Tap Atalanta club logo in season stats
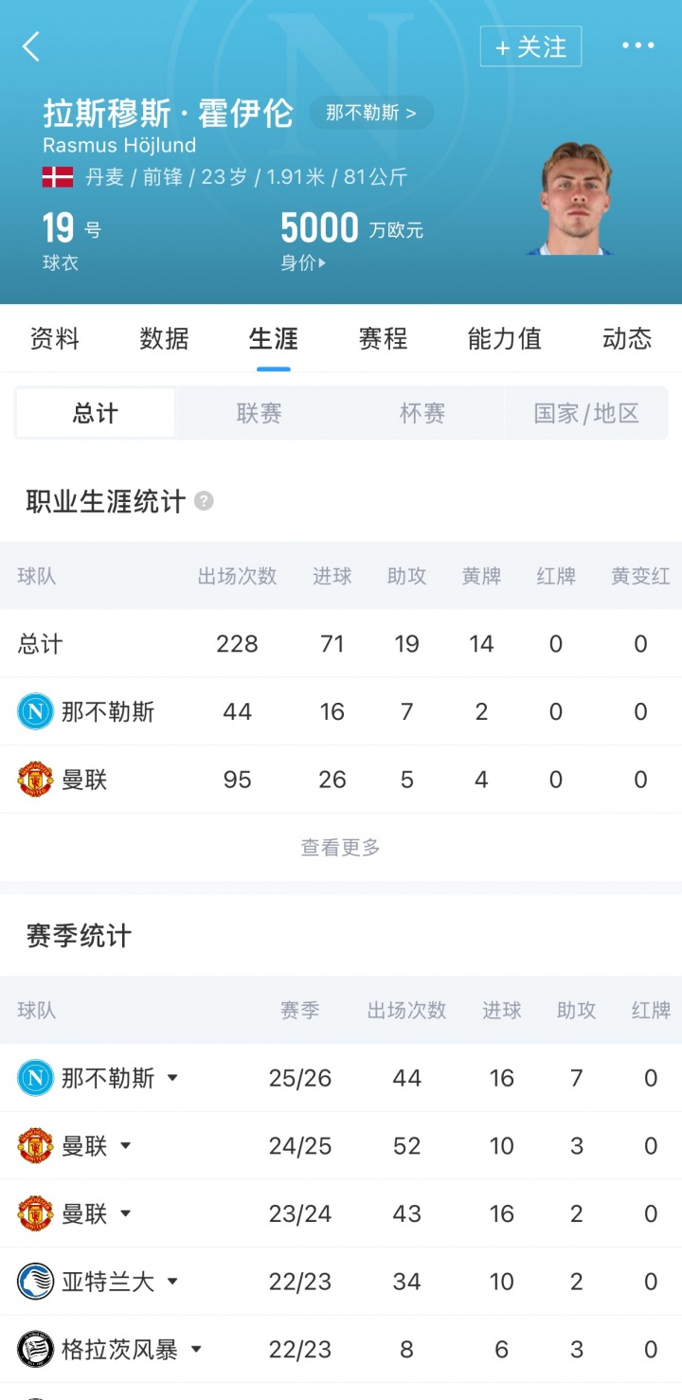 point(36,1282)
